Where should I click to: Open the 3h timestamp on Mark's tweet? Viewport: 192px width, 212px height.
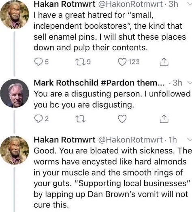[177, 83]
